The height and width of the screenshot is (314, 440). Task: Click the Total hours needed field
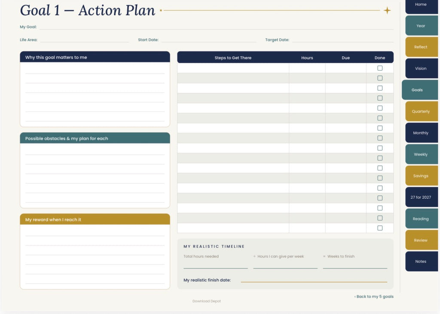(216, 265)
